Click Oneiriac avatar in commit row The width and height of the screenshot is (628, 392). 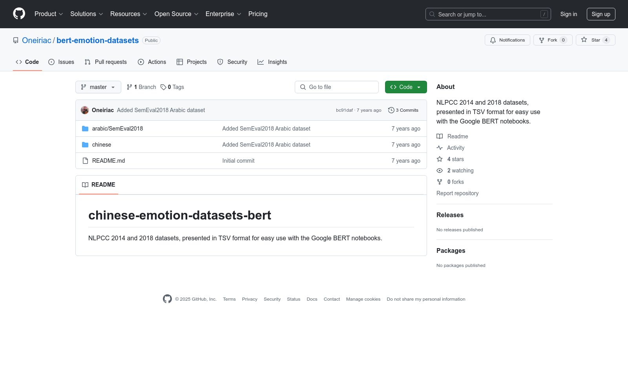click(85, 110)
